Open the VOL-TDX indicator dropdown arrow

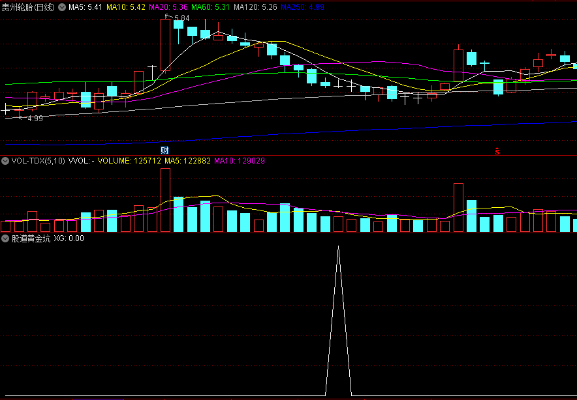pos(5,160)
